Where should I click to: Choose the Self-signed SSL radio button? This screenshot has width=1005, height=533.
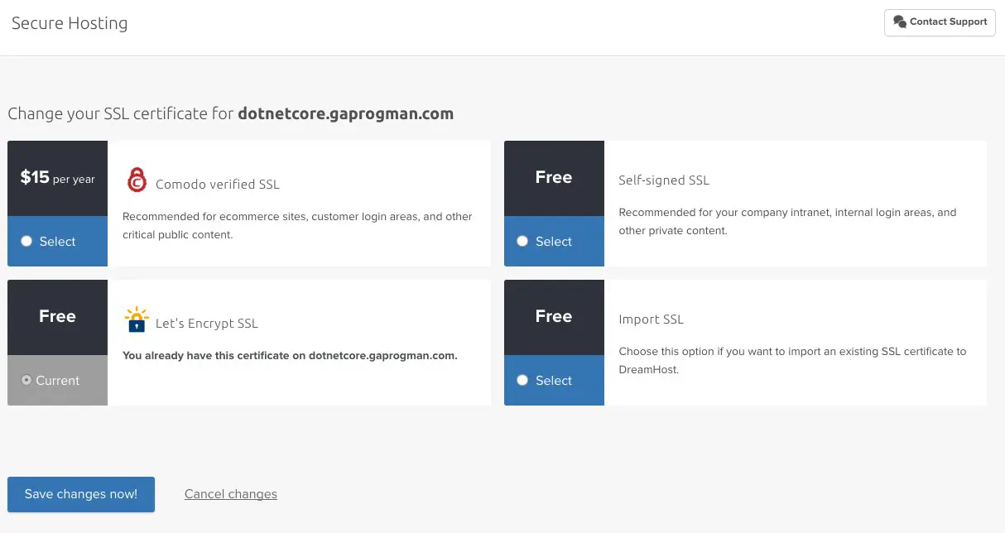(522, 241)
